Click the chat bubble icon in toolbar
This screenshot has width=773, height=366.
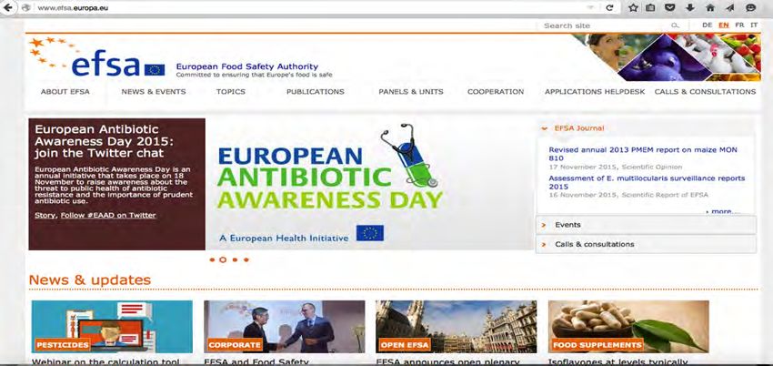point(750,7)
